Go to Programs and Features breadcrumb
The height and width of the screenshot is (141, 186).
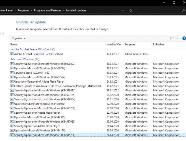(x=47, y=10)
